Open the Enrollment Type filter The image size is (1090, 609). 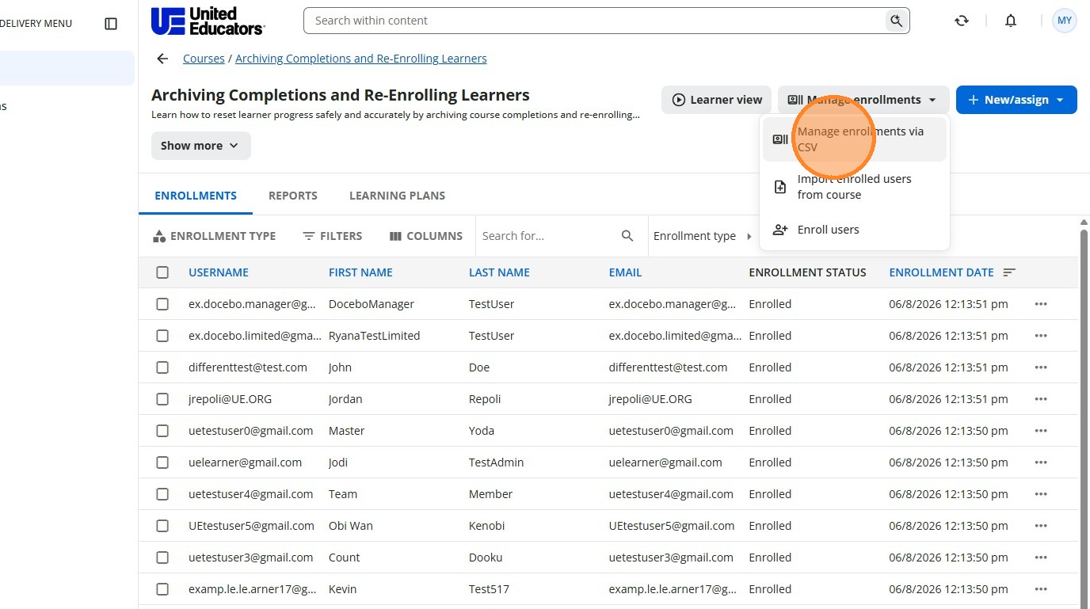(214, 236)
